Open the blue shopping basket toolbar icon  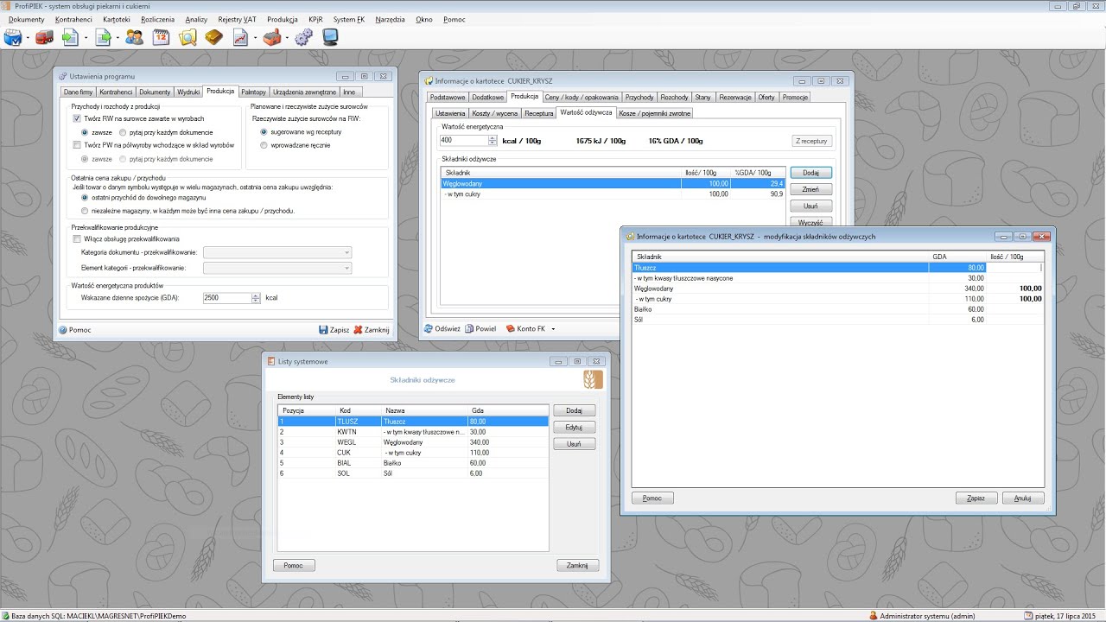coord(13,37)
